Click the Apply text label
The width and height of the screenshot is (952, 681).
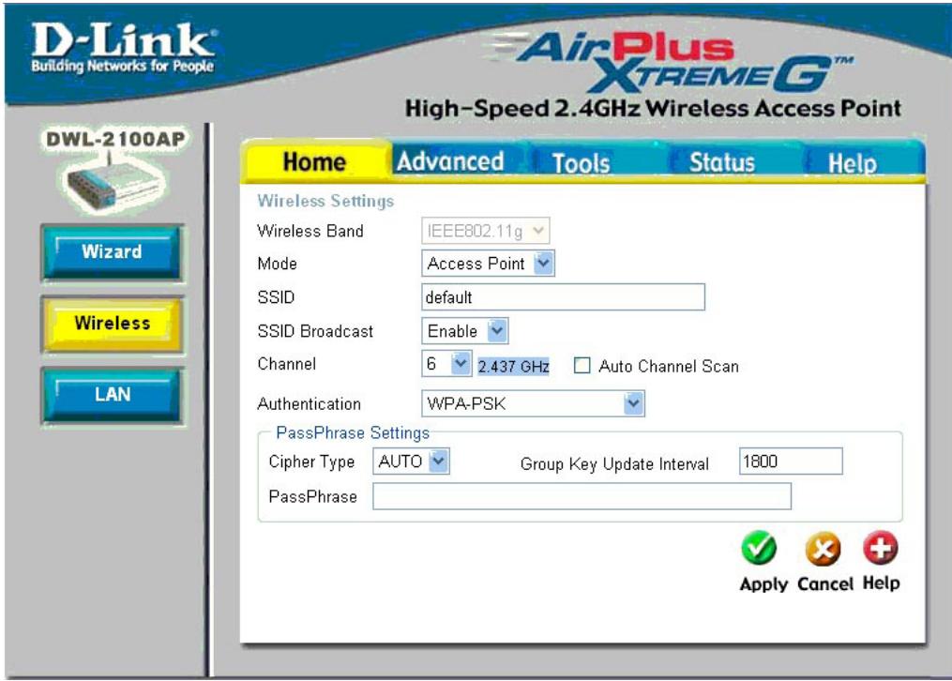(x=763, y=583)
